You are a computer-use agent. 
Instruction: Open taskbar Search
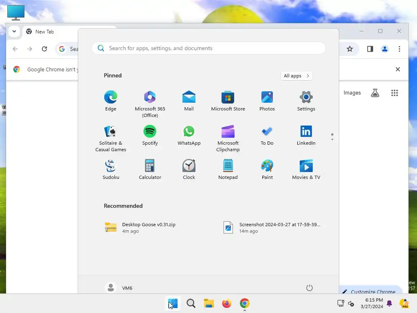pyautogui.click(x=191, y=303)
